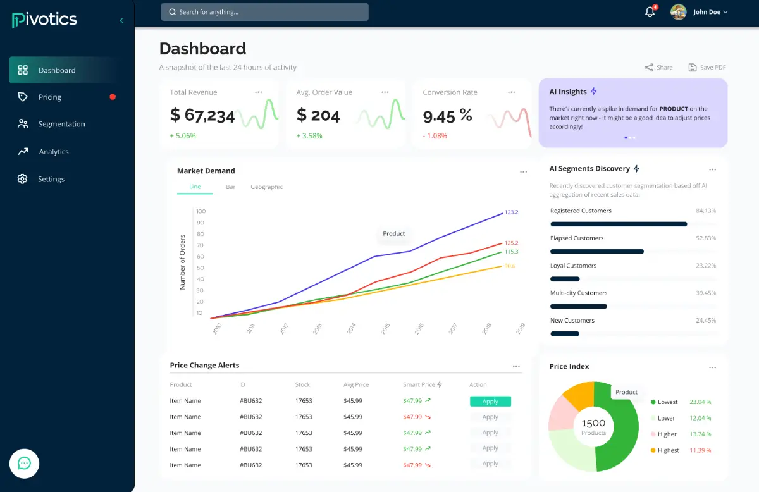Expand the John Doe user dropdown

point(725,12)
